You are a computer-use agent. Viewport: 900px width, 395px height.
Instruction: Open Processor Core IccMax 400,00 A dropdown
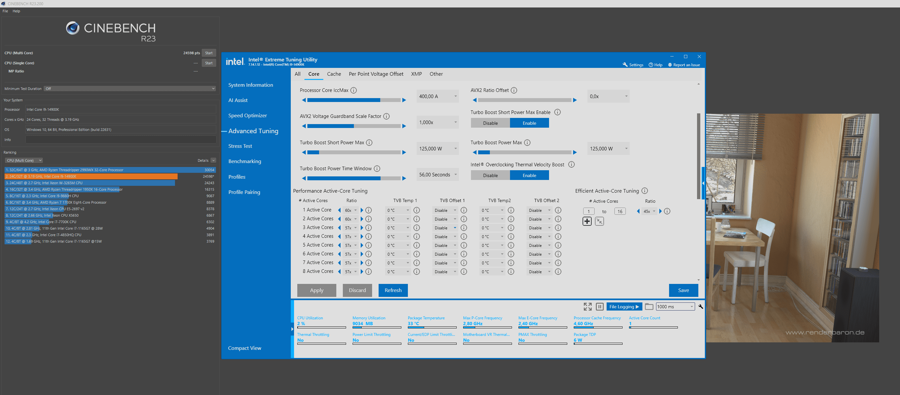point(438,96)
